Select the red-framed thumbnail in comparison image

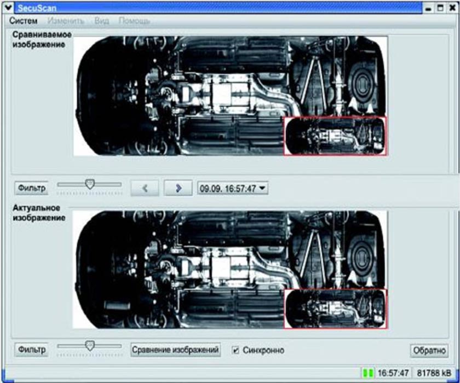(x=335, y=136)
